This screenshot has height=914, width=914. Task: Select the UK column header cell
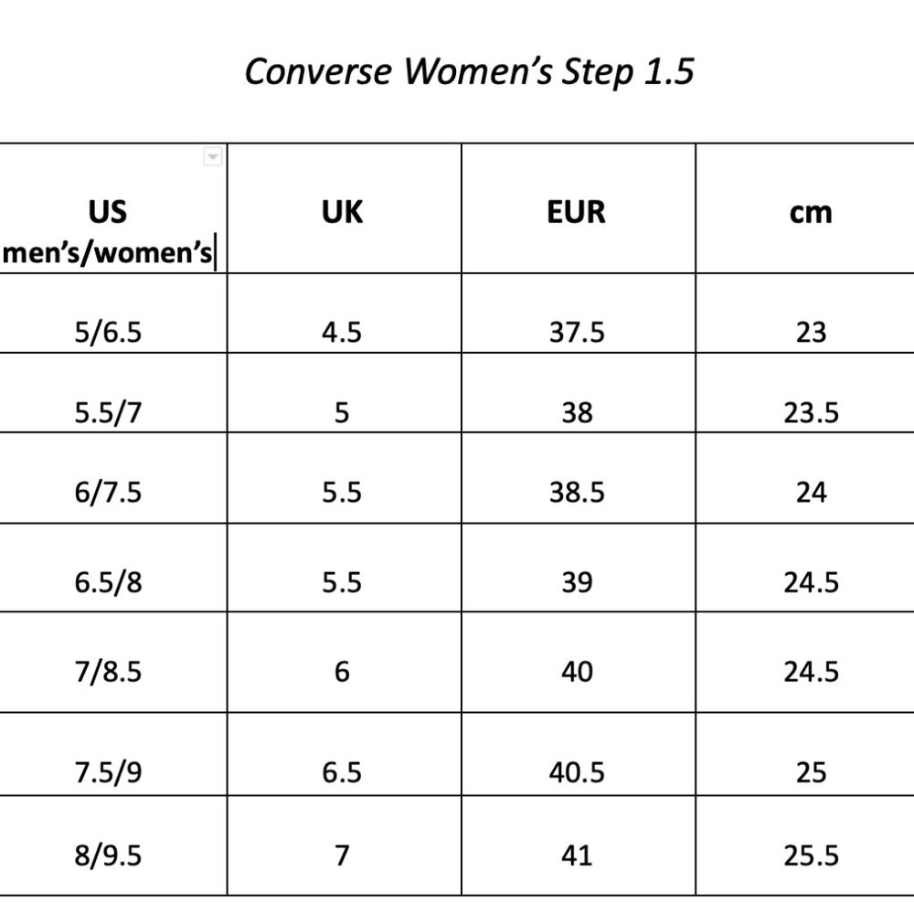[343, 212]
